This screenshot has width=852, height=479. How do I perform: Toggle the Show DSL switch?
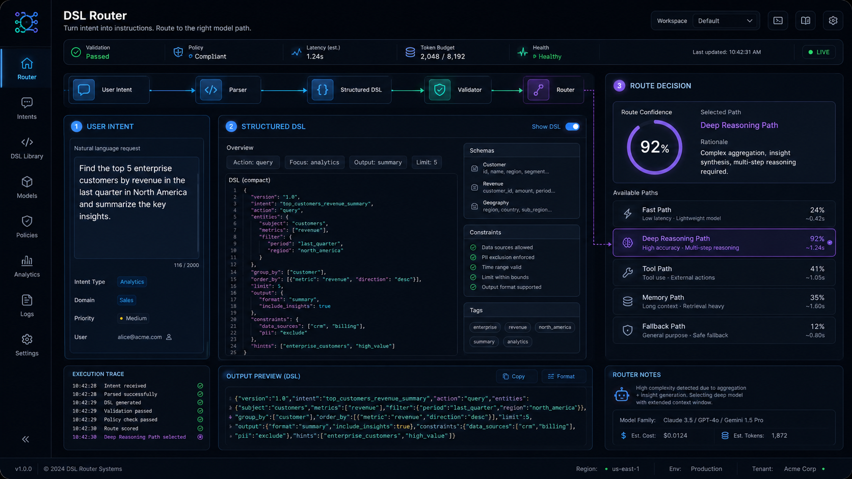click(x=572, y=127)
